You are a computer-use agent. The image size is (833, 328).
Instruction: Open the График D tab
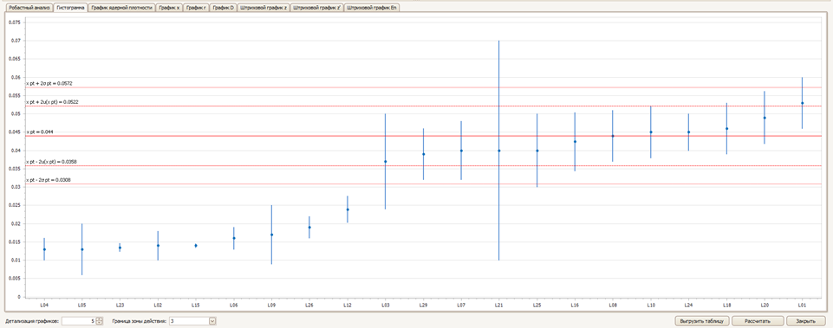(x=223, y=8)
